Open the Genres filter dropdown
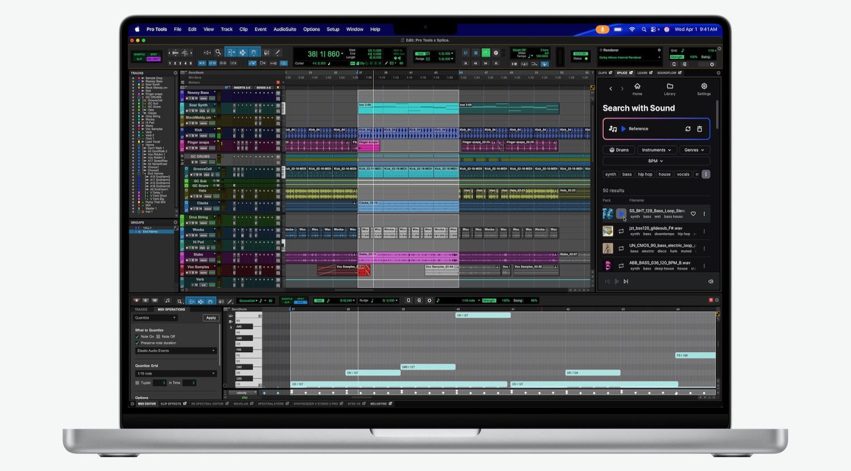This screenshot has width=851, height=471. pyautogui.click(x=694, y=150)
